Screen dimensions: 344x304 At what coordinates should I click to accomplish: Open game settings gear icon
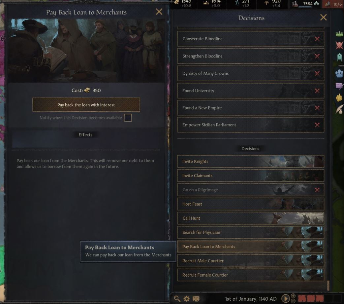186,299
